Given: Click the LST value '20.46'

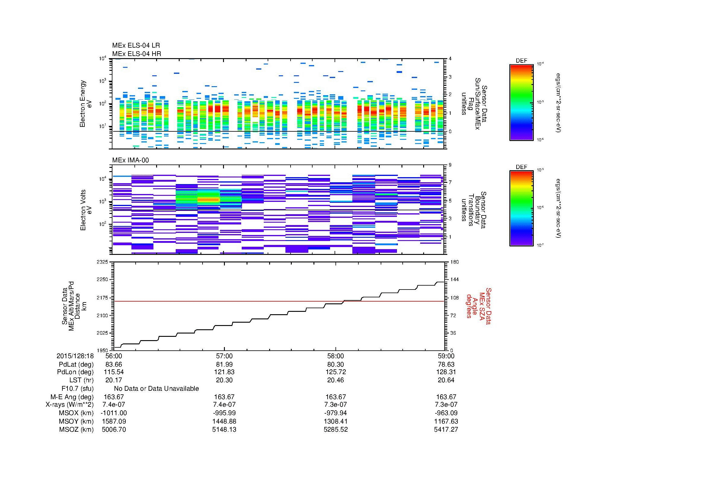Looking at the screenshot, I should pyautogui.click(x=335, y=380).
